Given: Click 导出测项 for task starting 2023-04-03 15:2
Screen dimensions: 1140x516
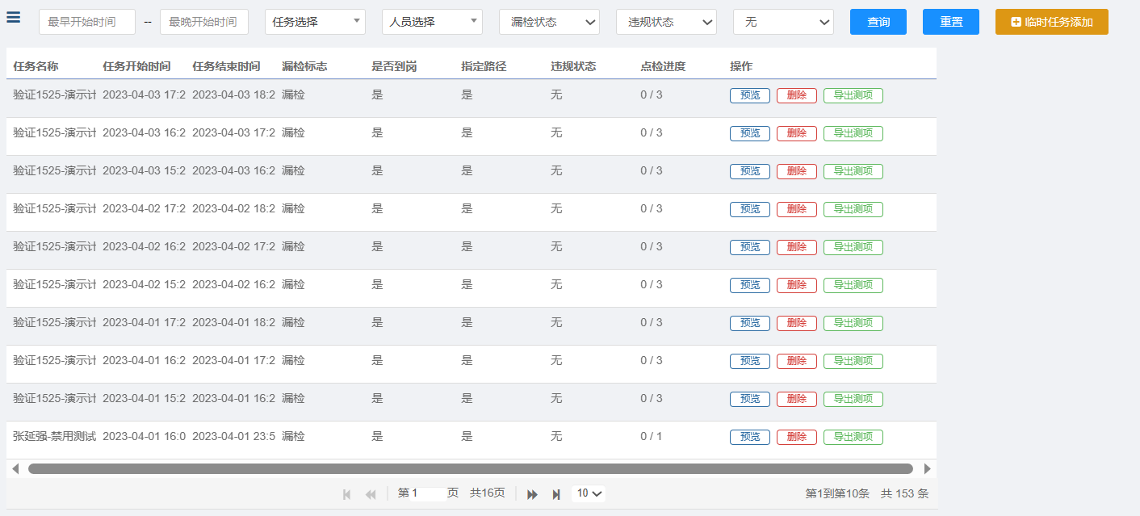Looking at the screenshot, I should pos(853,171).
